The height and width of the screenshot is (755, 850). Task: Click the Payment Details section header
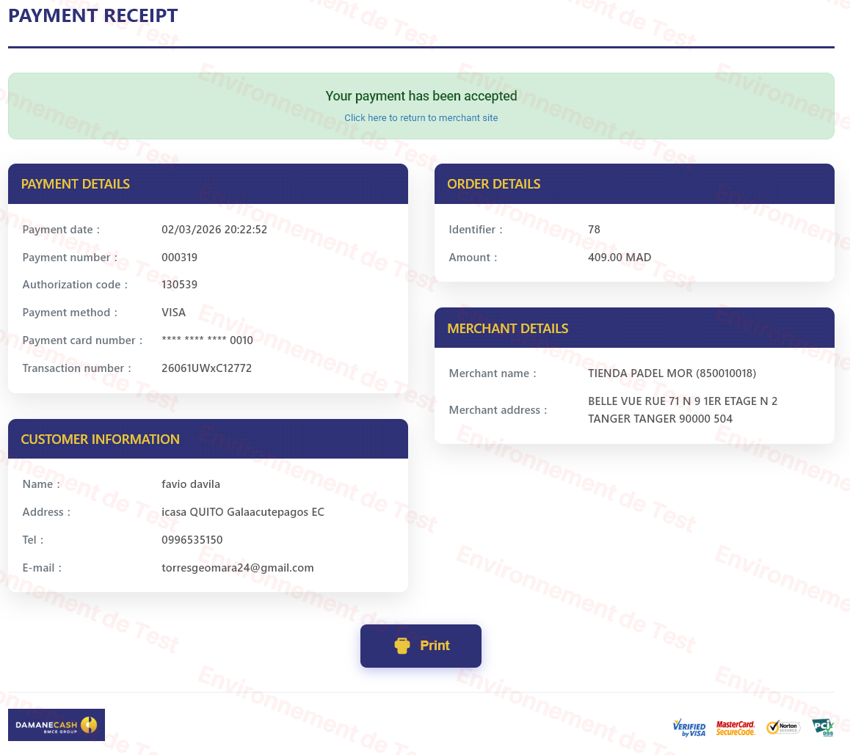pos(75,184)
